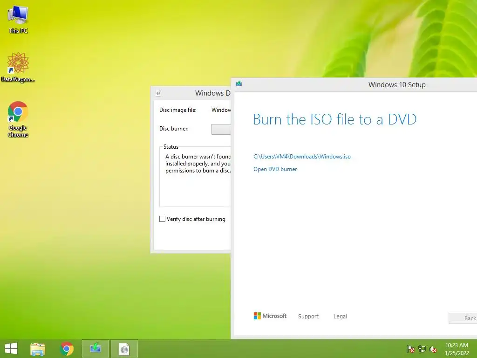Click the Status message text in burner window
This screenshot has height=358, width=477.
[198, 164]
